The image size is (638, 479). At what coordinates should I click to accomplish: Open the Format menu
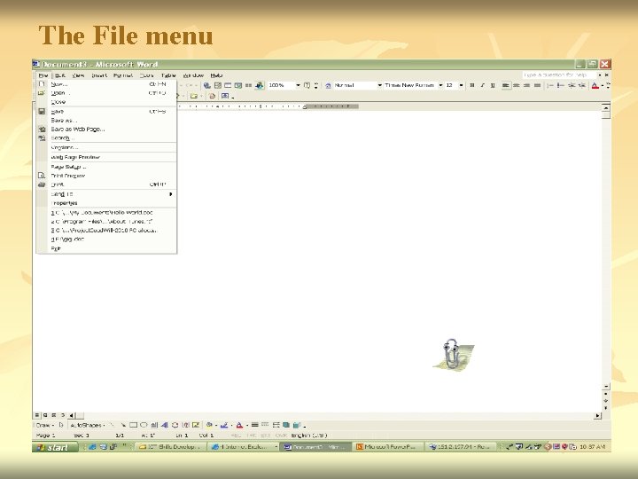click(123, 75)
